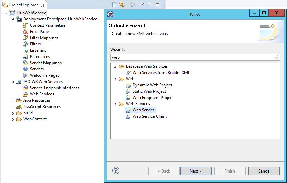Open wizard help with question mark
The image size is (287, 183).
[116, 170]
